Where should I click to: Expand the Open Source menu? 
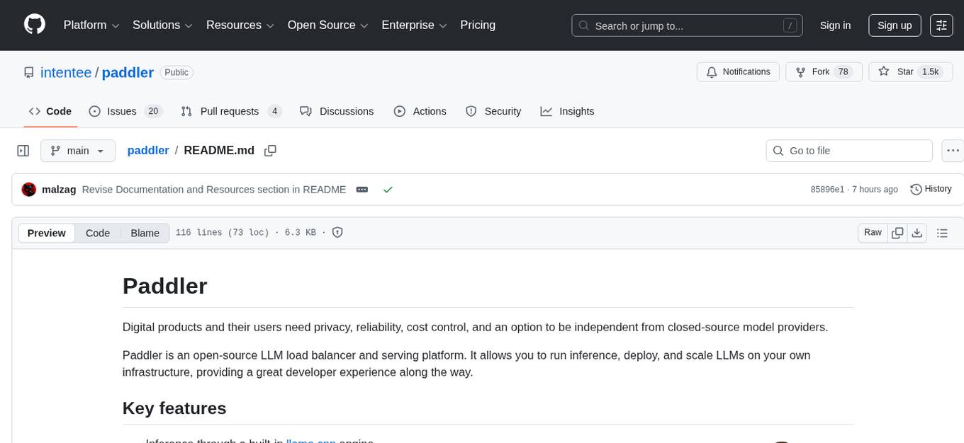pyautogui.click(x=327, y=25)
